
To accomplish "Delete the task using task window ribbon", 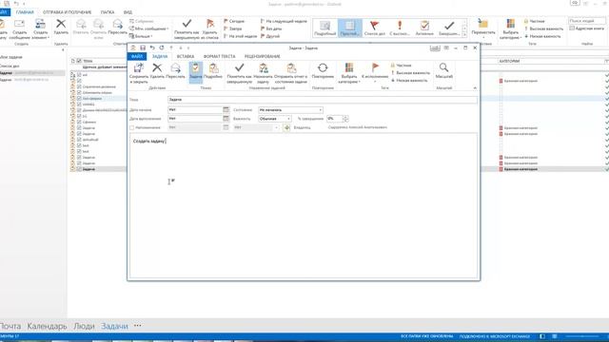I will [157, 71].
